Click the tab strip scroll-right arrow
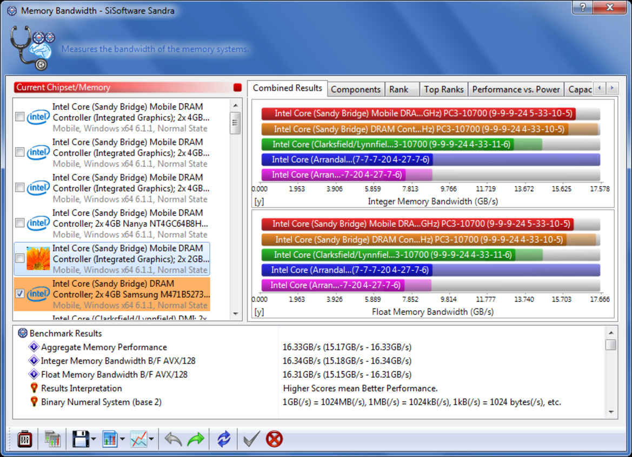 612,88
